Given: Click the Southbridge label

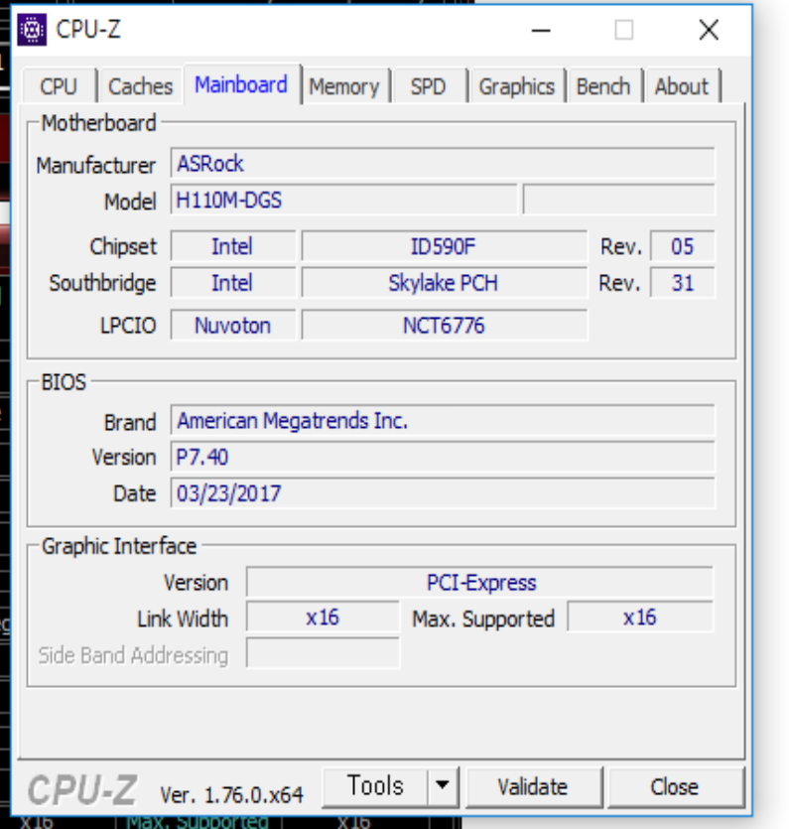Looking at the screenshot, I should (102, 283).
